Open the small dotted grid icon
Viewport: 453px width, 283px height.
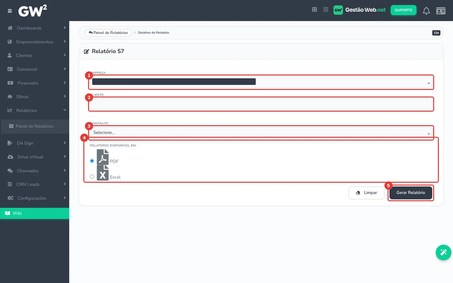(326, 10)
